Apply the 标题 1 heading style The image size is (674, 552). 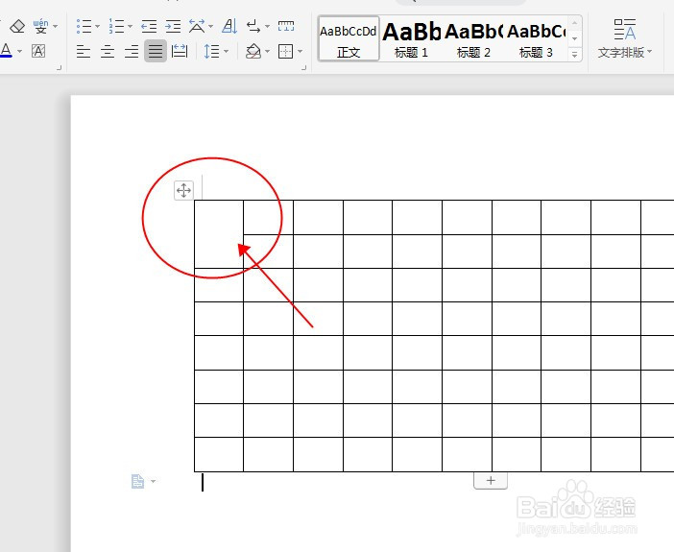411,39
